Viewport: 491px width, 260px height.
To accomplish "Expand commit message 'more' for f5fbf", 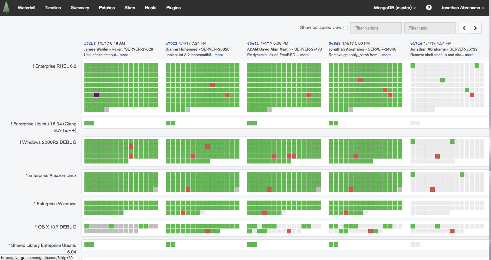I will [x=124, y=55].
